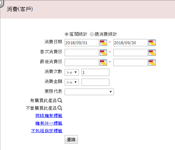
Task: Open the 同時擁有標籤 link
Action: [49, 116]
